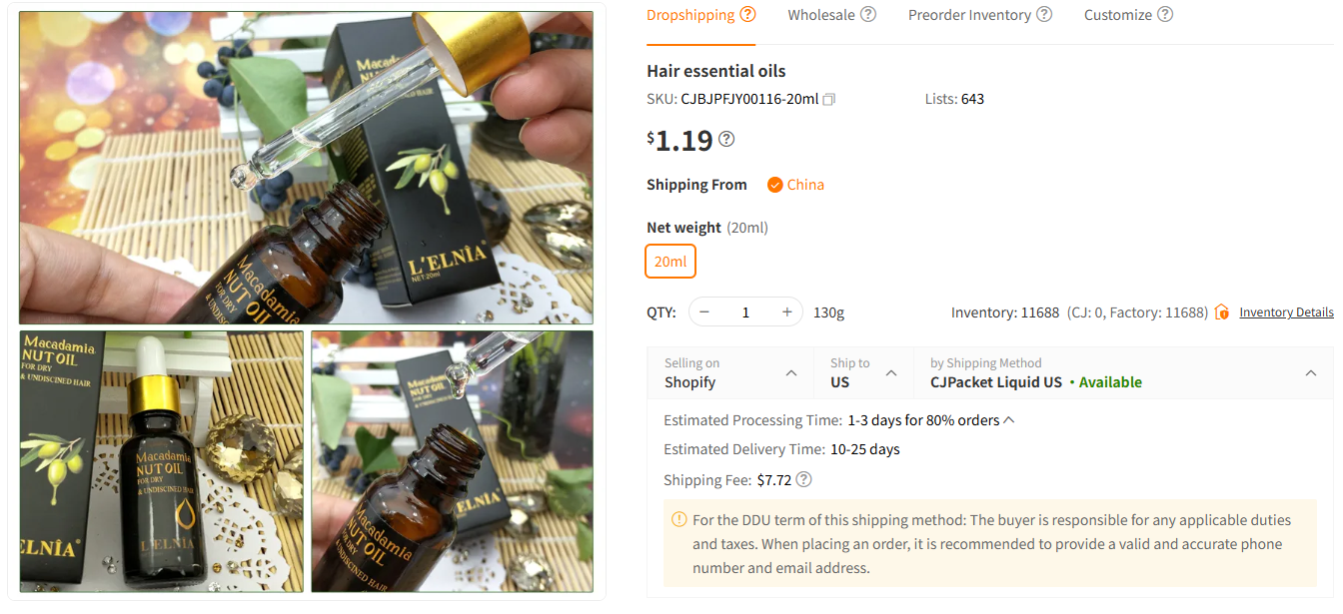Click the help icon beside Shipping Fee $7.72
Screen dimensions: 1343x614
tap(803, 479)
